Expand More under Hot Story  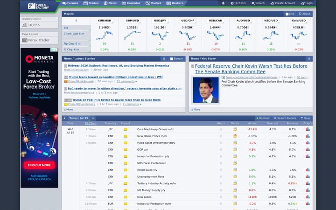(196, 110)
